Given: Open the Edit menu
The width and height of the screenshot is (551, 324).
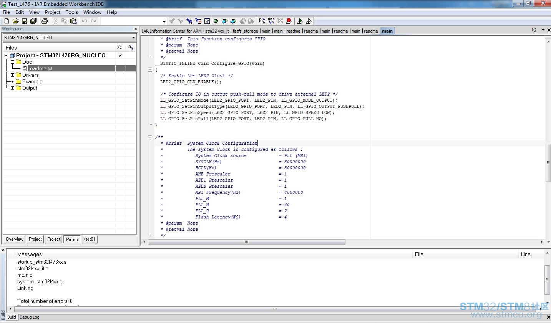Looking at the screenshot, I should (x=20, y=12).
